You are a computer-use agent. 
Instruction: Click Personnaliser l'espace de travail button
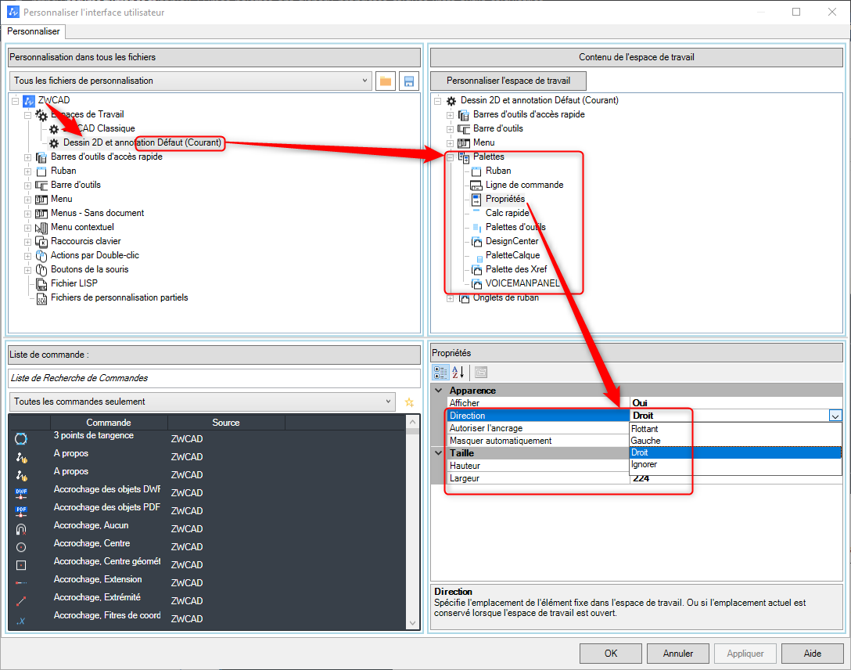pos(508,81)
